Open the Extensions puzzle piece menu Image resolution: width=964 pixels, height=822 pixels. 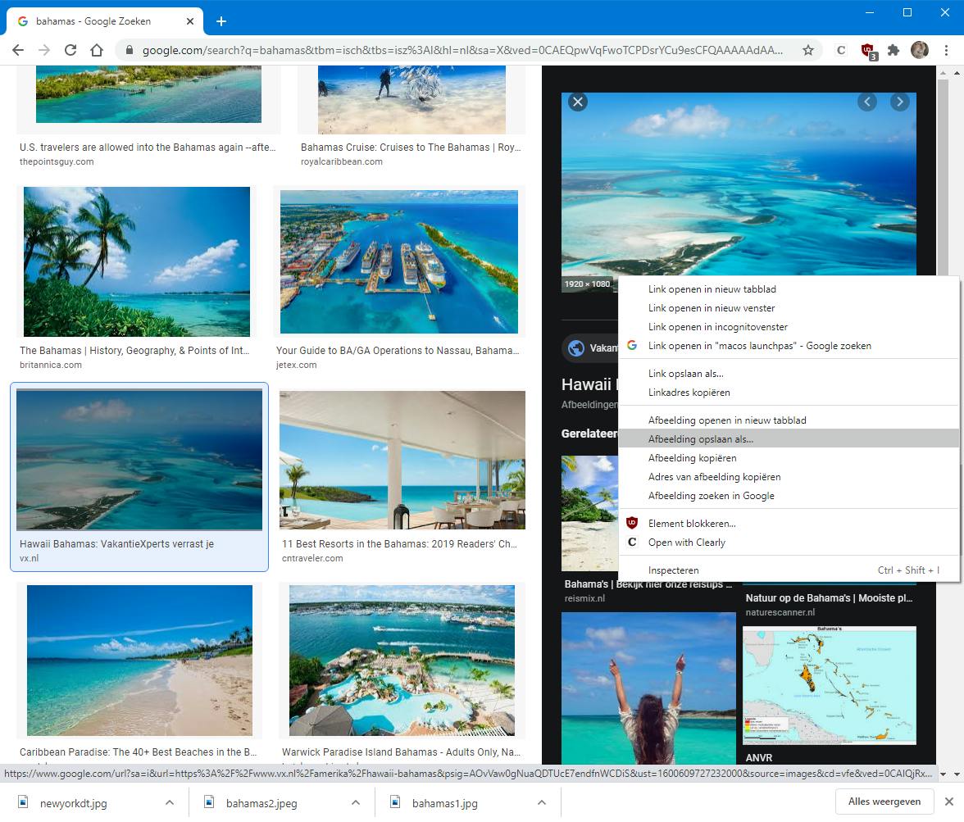tap(894, 51)
